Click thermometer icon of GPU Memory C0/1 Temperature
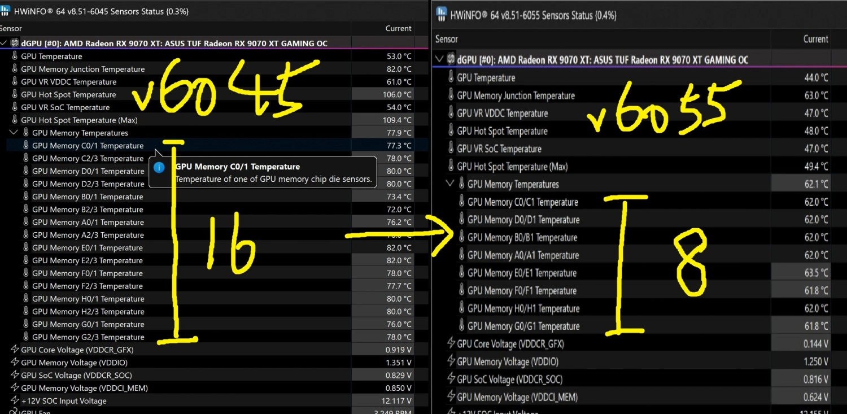Viewport: 847px width, 414px height. [x=26, y=145]
